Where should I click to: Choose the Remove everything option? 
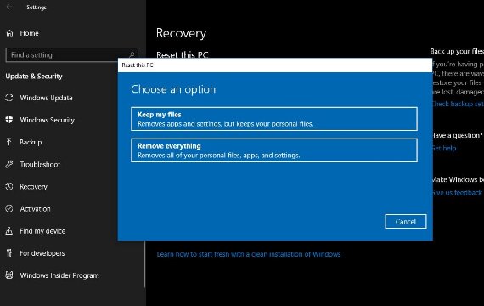pyautogui.click(x=274, y=150)
